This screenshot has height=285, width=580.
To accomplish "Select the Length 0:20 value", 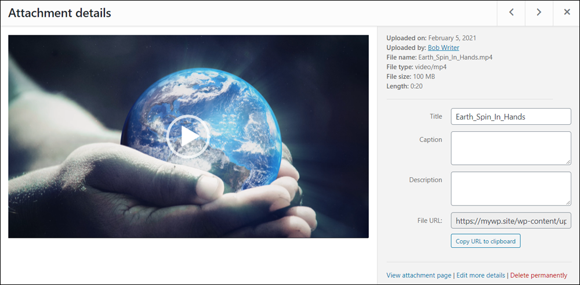I will tap(416, 86).
